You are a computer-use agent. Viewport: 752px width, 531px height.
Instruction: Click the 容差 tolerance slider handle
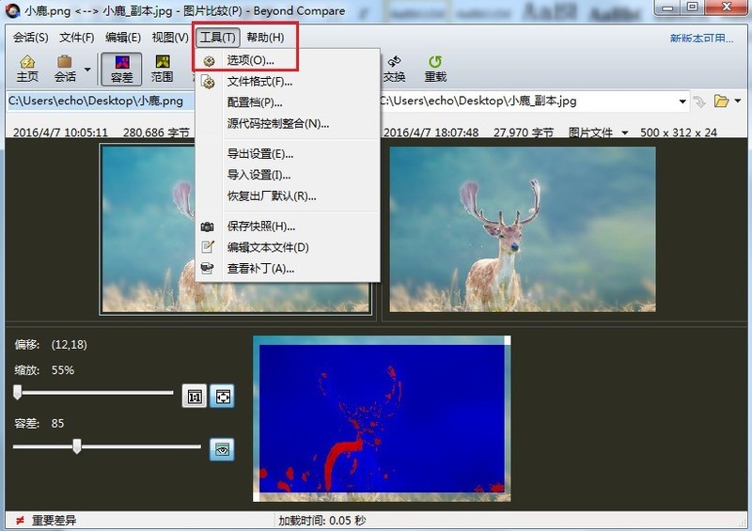coord(77,446)
